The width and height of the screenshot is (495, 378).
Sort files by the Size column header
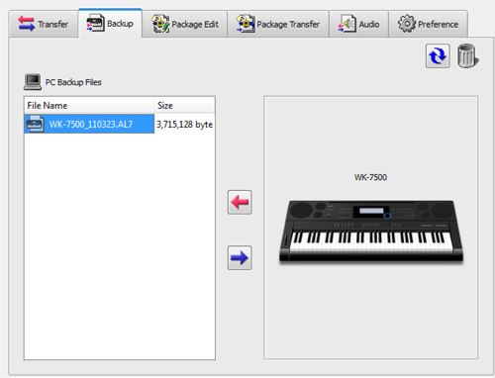tap(184, 106)
